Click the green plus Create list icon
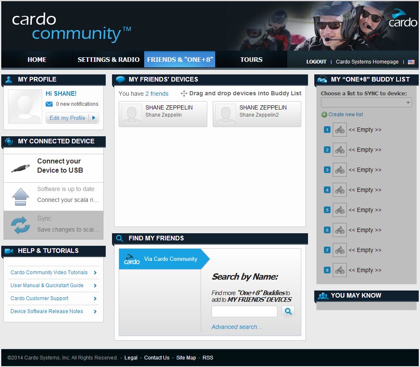This screenshot has height=367, width=420. tap(324, 115)
